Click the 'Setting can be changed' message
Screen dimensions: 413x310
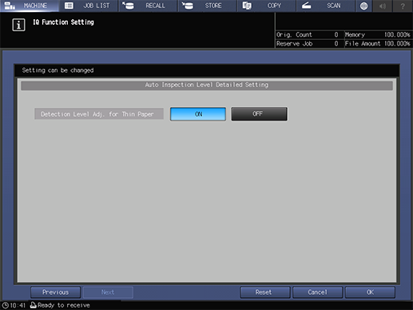(58, 70)
